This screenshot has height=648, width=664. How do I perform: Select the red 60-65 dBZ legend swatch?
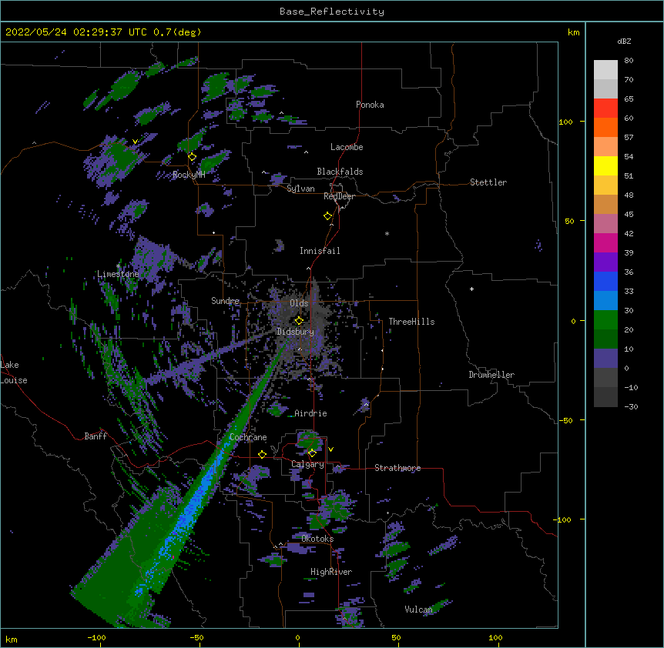(605, 109)
